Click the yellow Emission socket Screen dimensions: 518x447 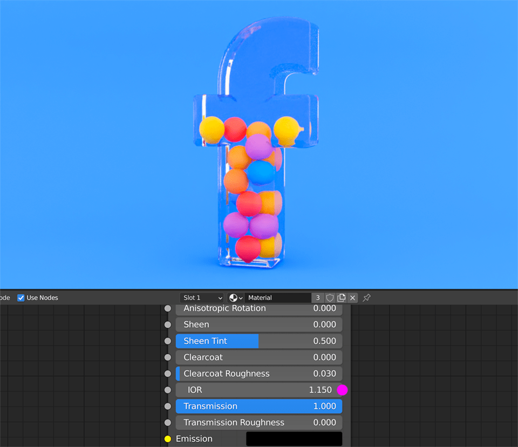coord(167,439)
